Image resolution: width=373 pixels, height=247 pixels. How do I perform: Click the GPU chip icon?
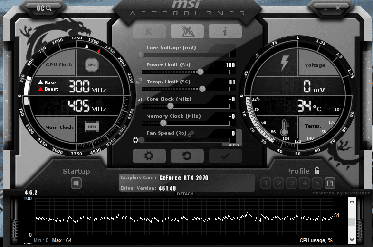(x=92, y=64)
